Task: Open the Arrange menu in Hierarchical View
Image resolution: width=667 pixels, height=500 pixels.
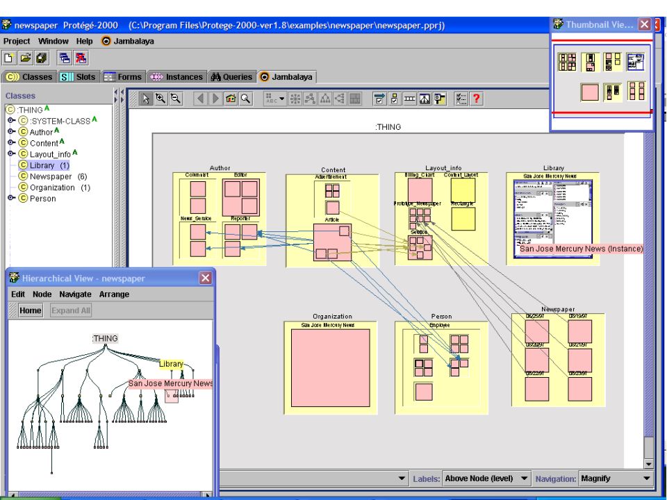Action: 114,294
